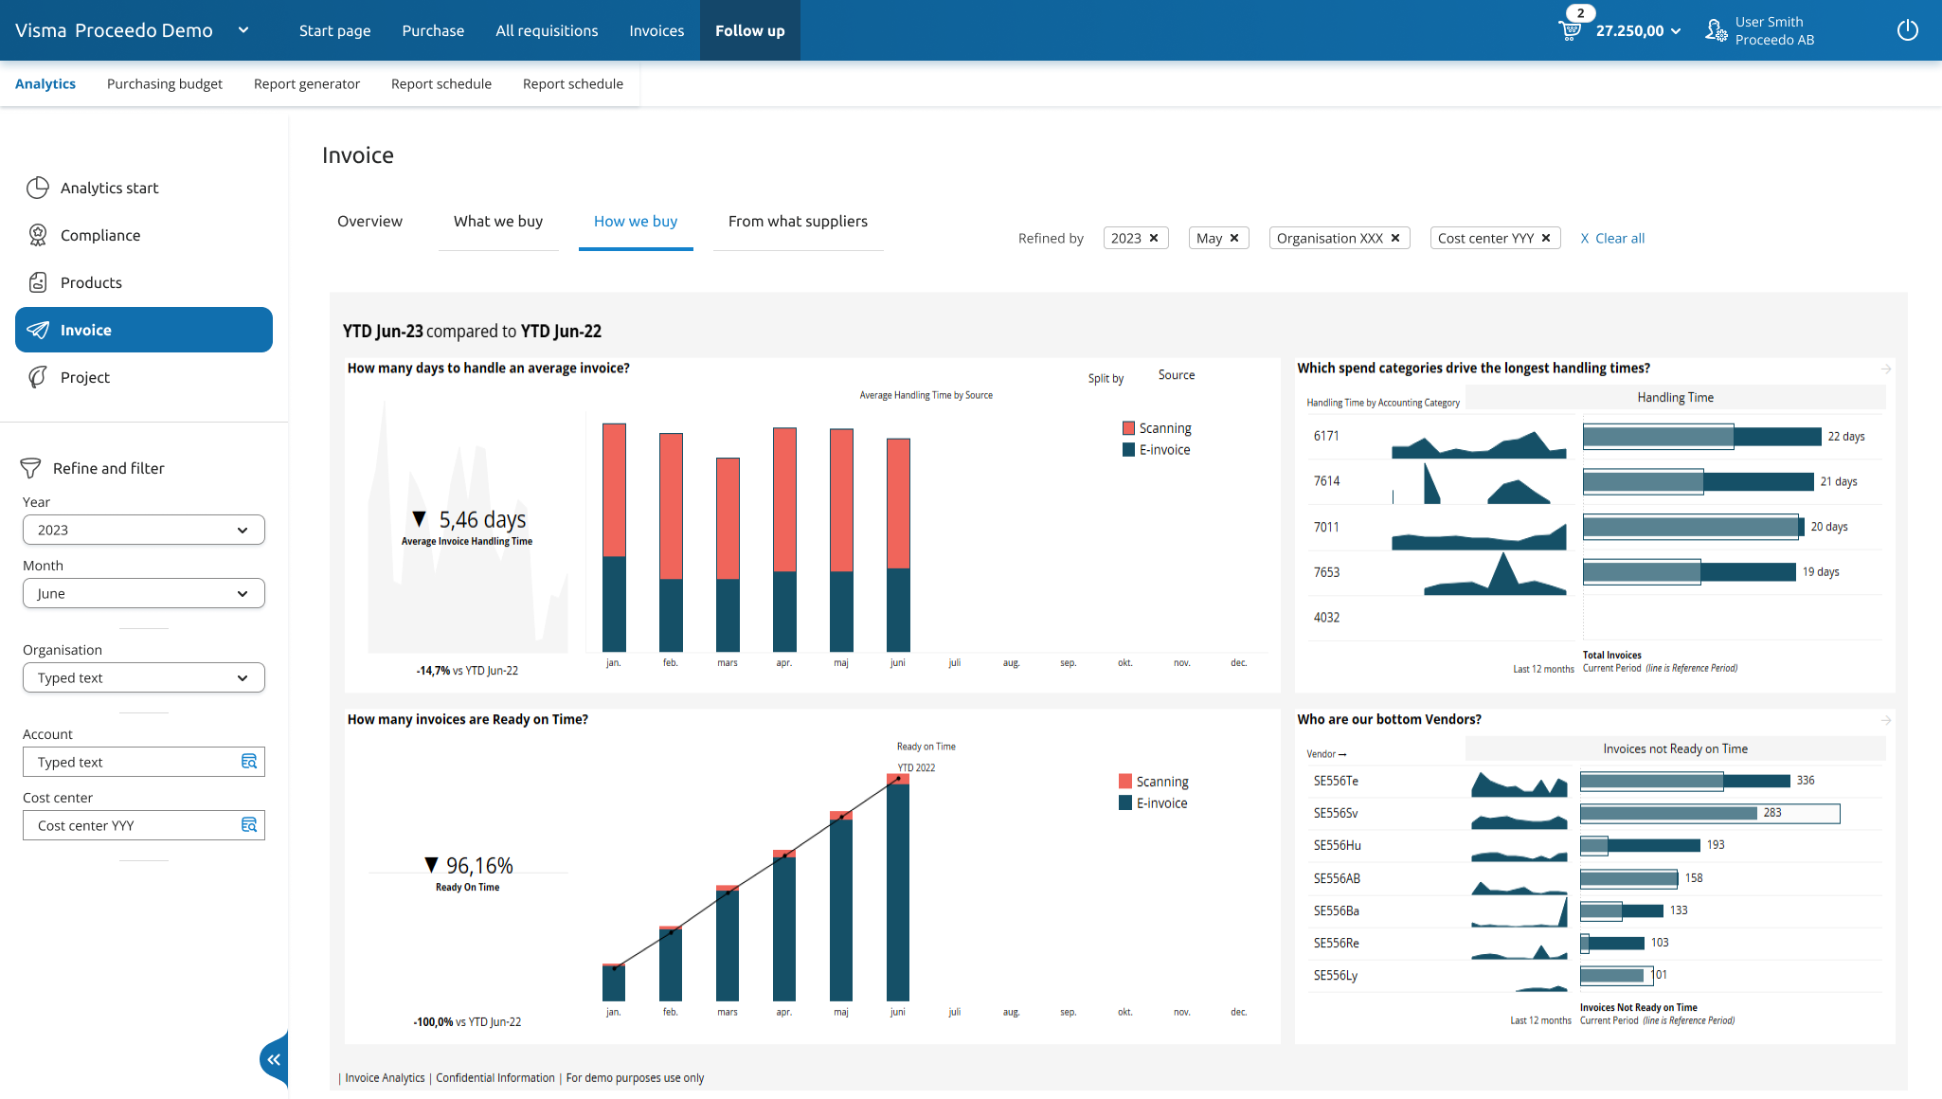This screenshot has width=1942, height=1099.
Task: Click the user profile settings icon
Action: click(1716, 30)
